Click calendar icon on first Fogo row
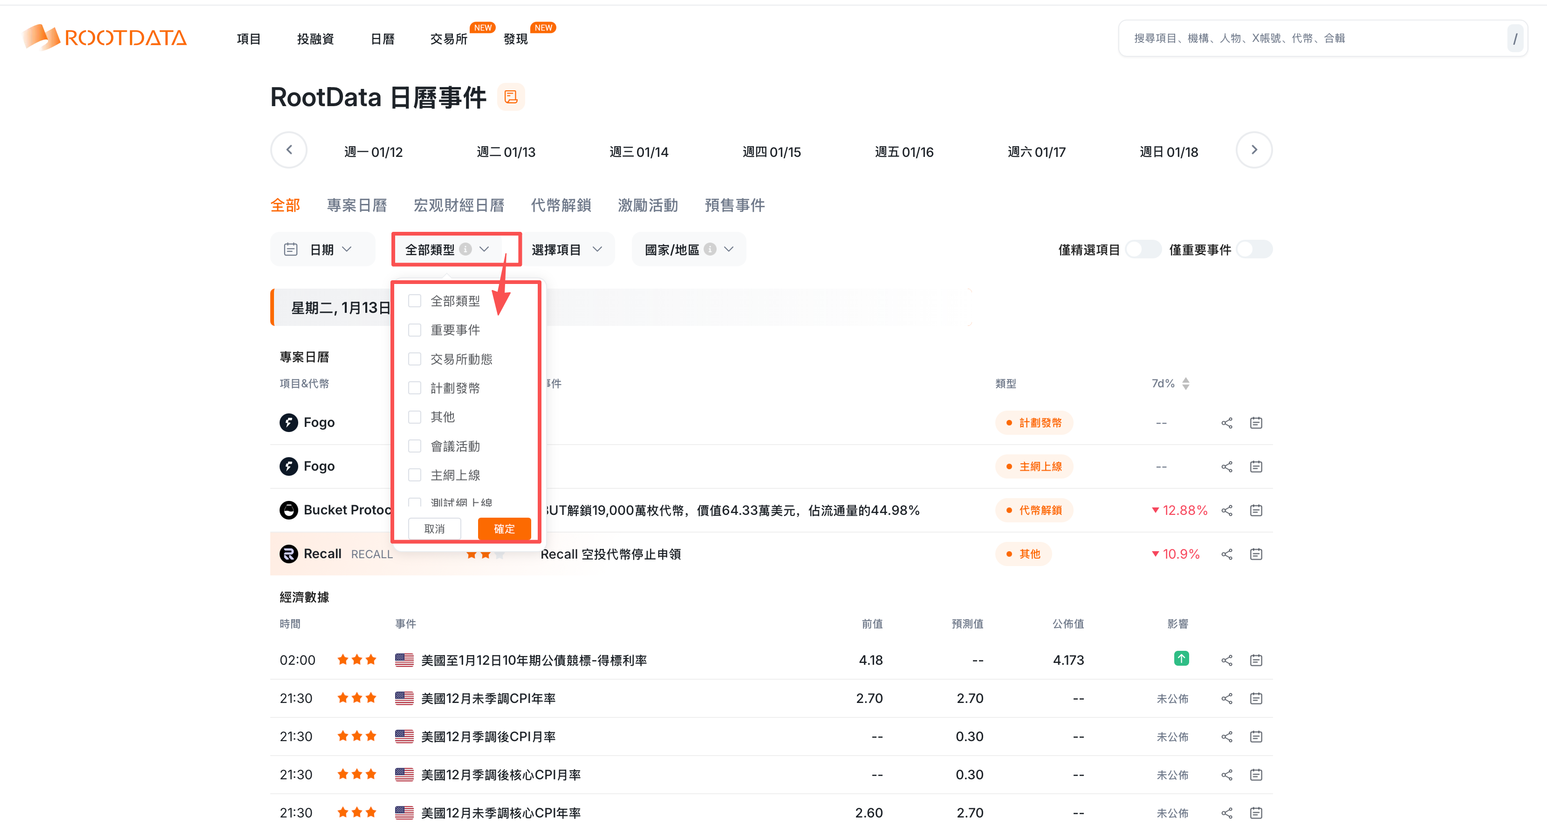This screenshot has width=1547, height=824. 1256,423
